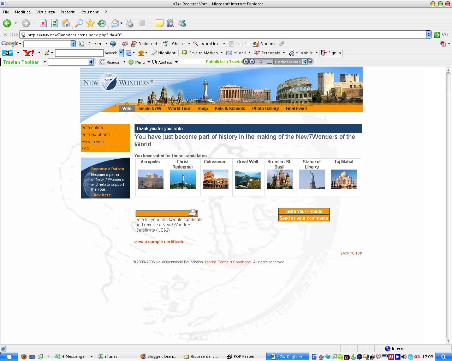Expand the Travian search field dropdown

tap(91, 62)
